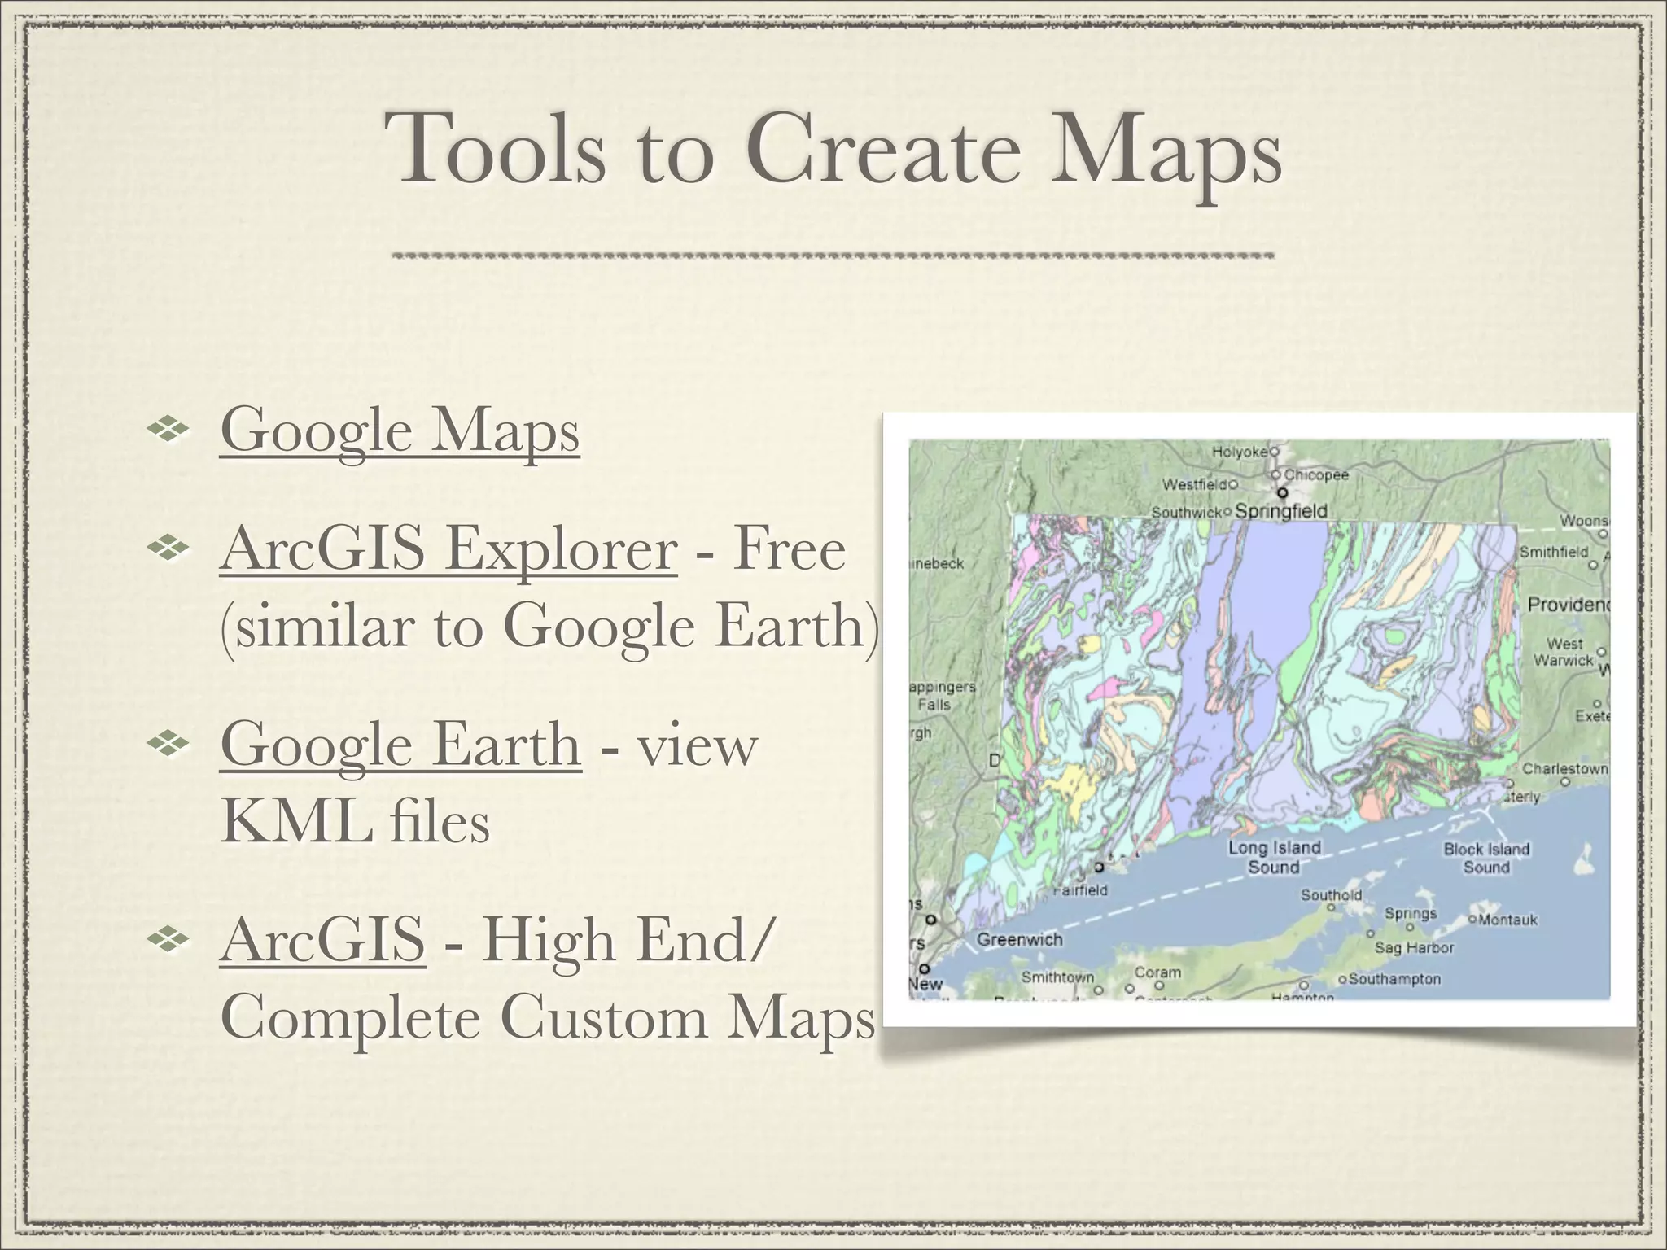Image resolution: width=1667 pixels, height=1250 pixels.
Task: Click the Westfield label on the map
Action: pos(1194,485)
